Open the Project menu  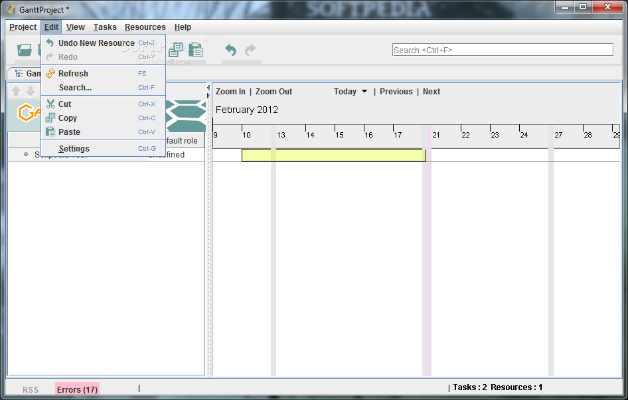point(23,27)
